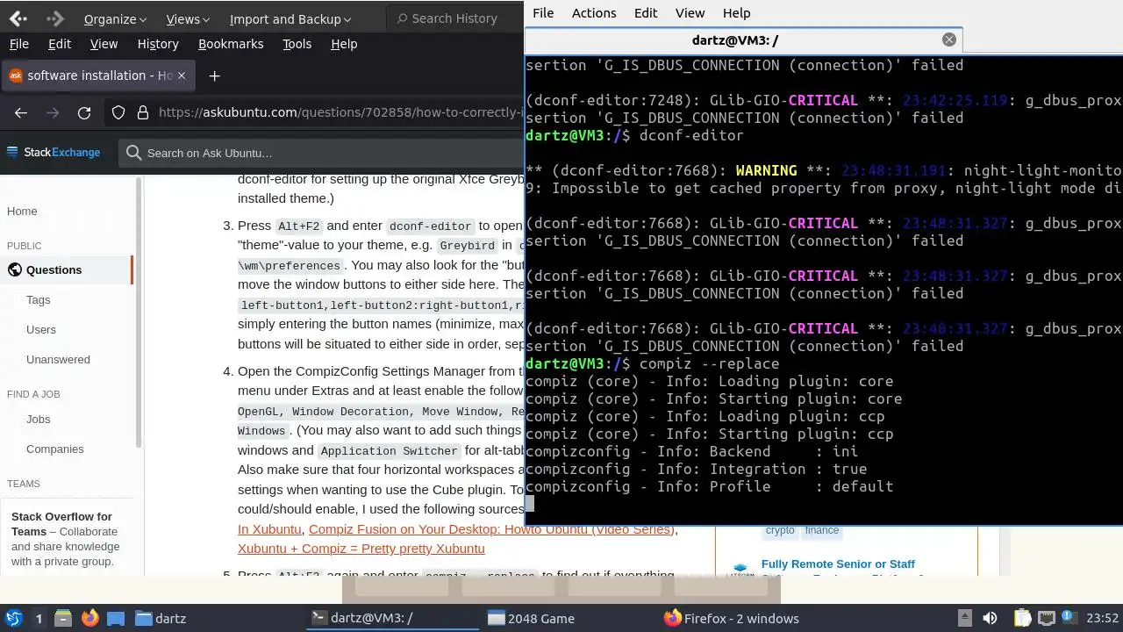Open the Import and Backup dropdown

pyautogui.click(x=290, y=18)
